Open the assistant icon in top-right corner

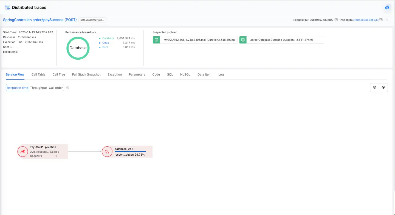coord(387,8)
